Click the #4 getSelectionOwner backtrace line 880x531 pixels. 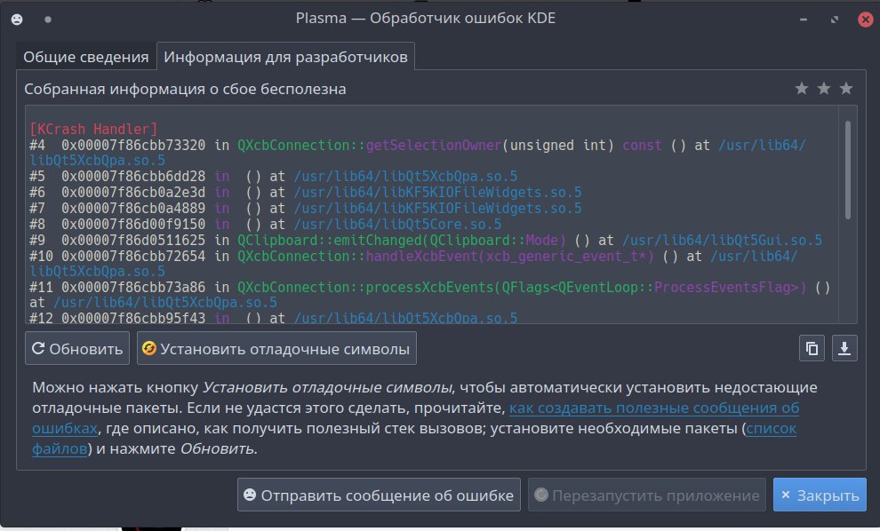tap(418, 153)
